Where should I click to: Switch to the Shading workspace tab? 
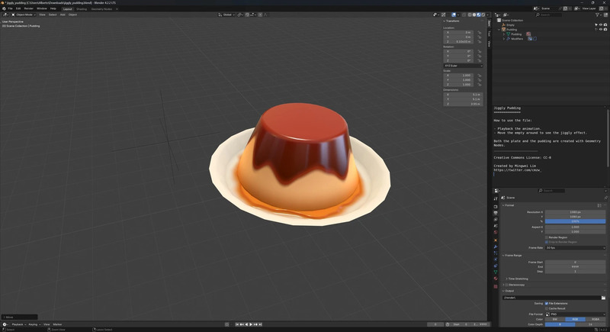tap(81, 8)
